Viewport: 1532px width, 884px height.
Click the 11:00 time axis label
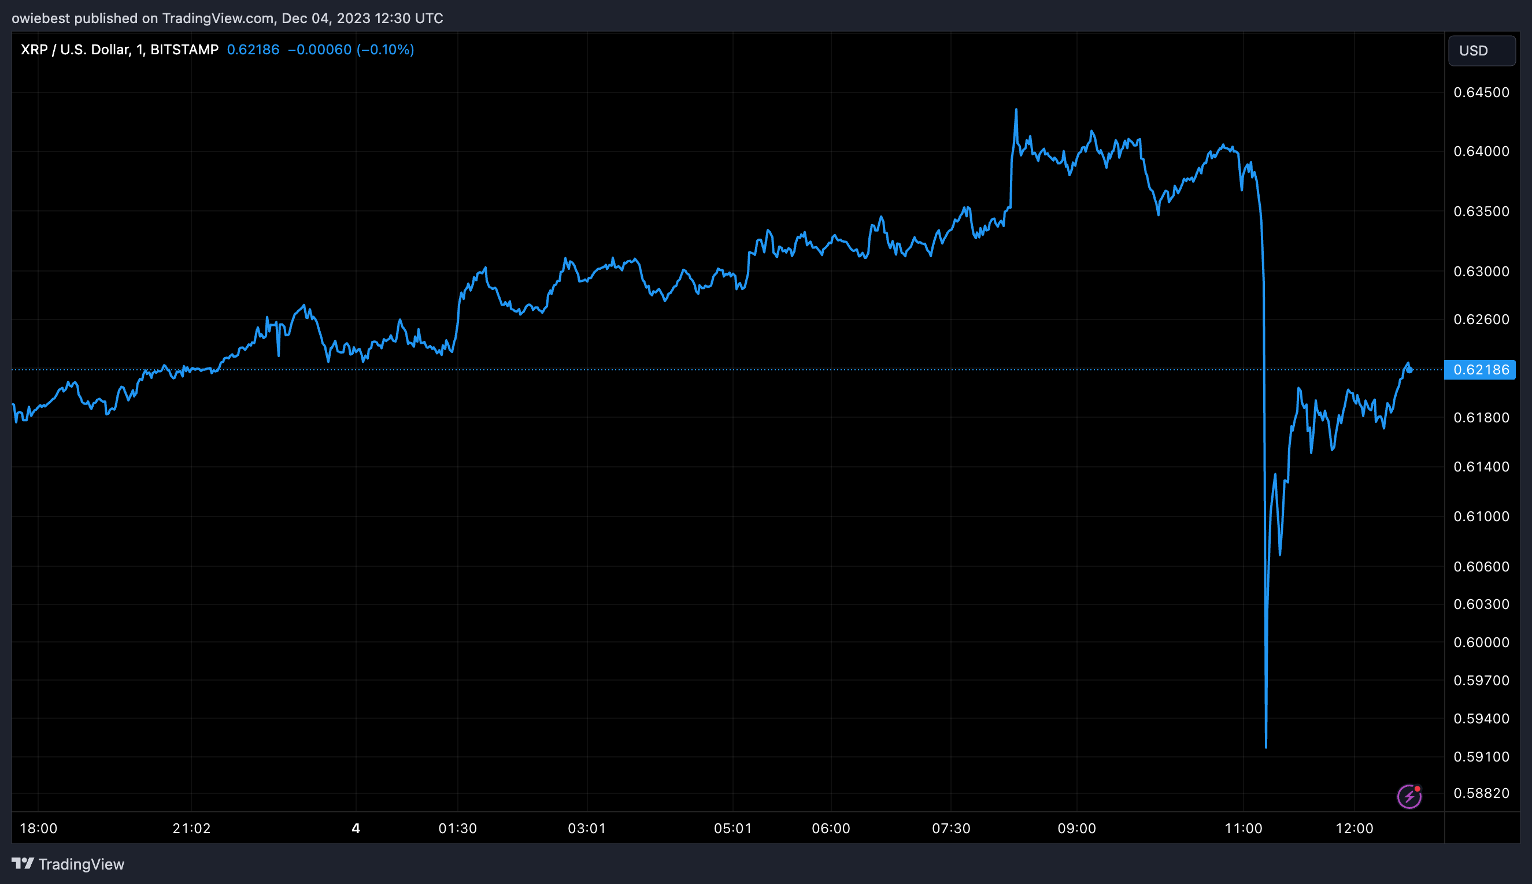tap(1243, 829)
